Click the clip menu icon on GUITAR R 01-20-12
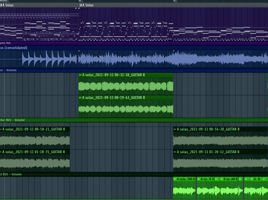This screenshot has height=200, width=268. pyautogui.click(x=175, y=152)
